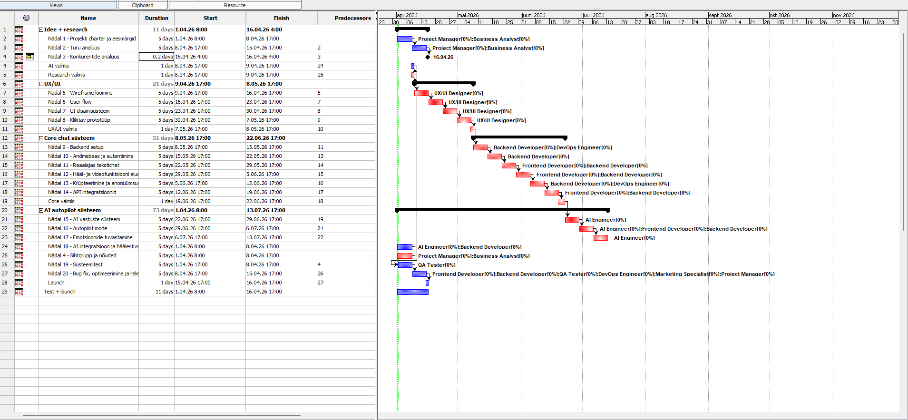908x420 pixels.
Task: Click calendar indicator icon for Idee + research
Action: point(19,29)
